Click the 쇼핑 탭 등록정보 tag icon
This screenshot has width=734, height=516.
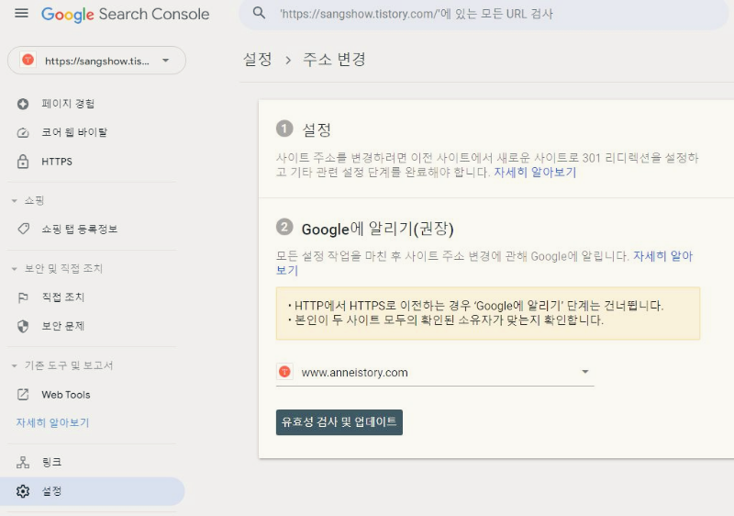pyautogui.click(x=23, y=229)
